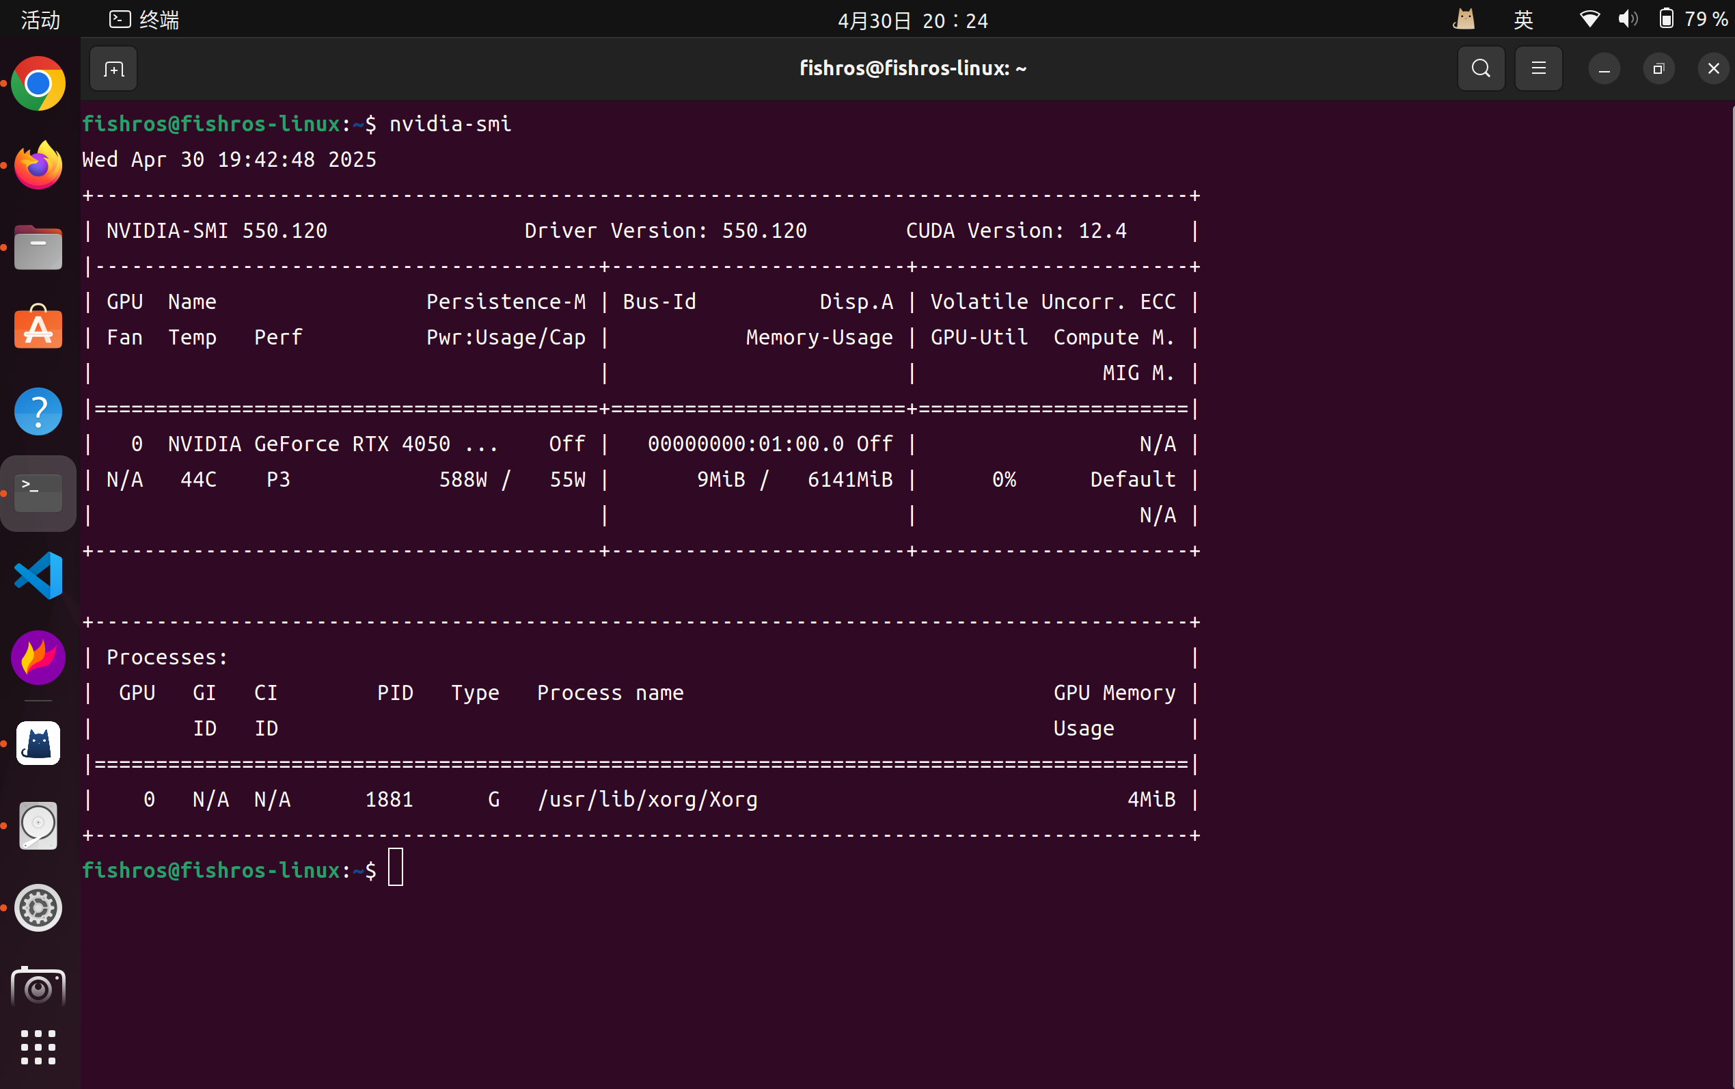Click the battery 79% indicator
The image size is (1735, 1089).
click(x=1692, y=19)
